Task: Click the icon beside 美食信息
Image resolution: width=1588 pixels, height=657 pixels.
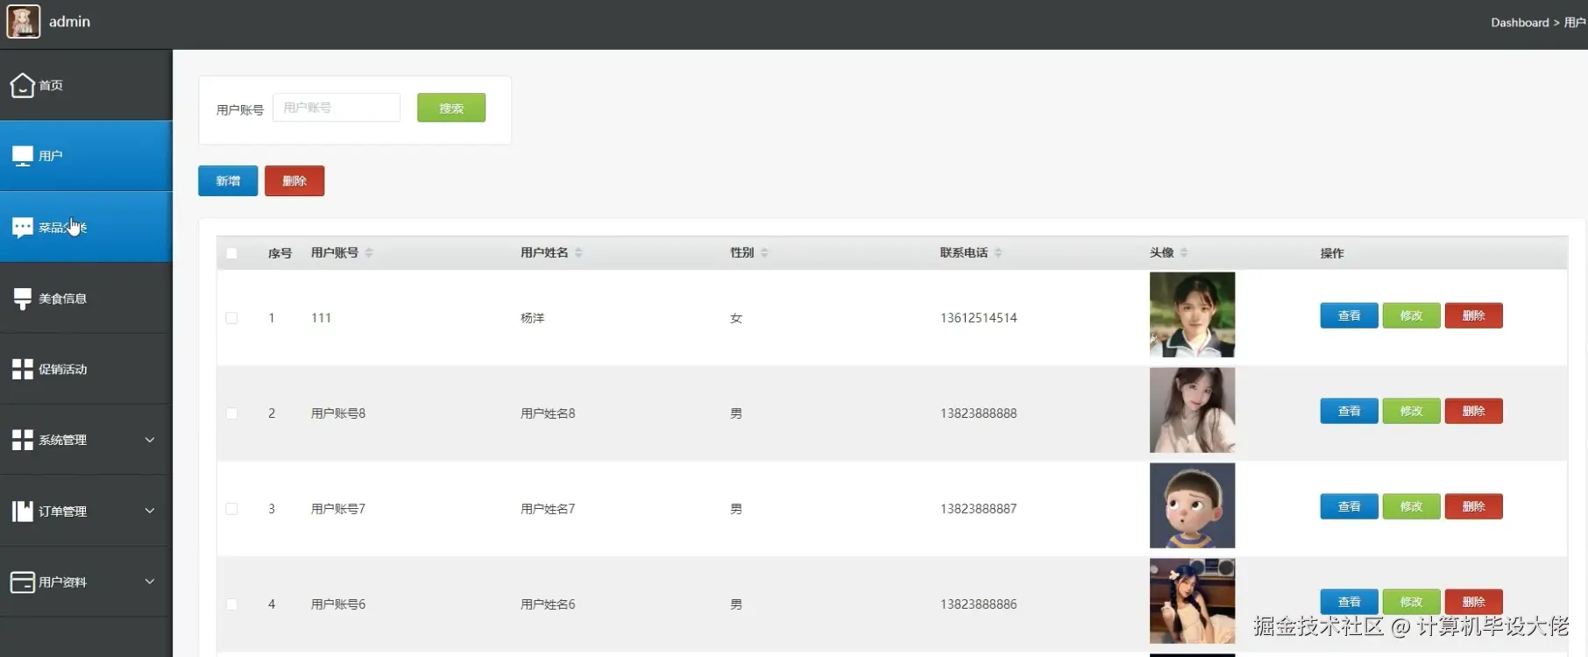Action: pyautogui.click(x=22, y=299)
